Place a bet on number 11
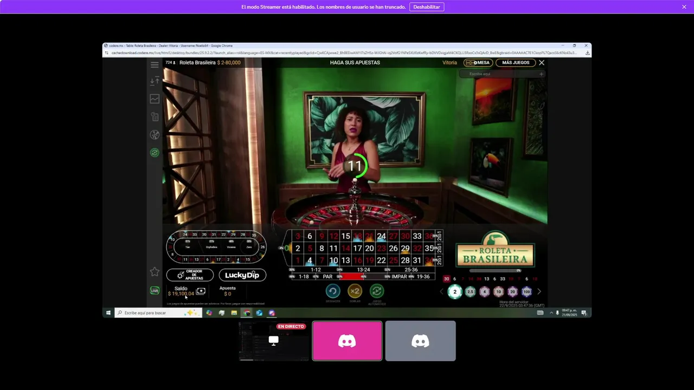Viewport: 694px width, 390px height. point(333,249)
